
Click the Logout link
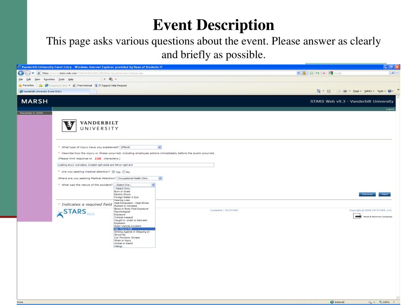coord(390,109)
